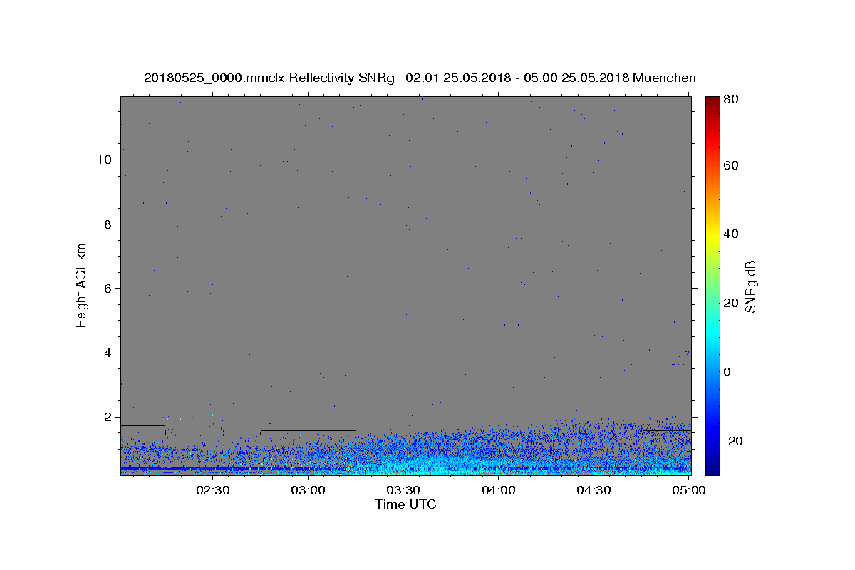Click the colorbar value 40

tap(732, 234)
